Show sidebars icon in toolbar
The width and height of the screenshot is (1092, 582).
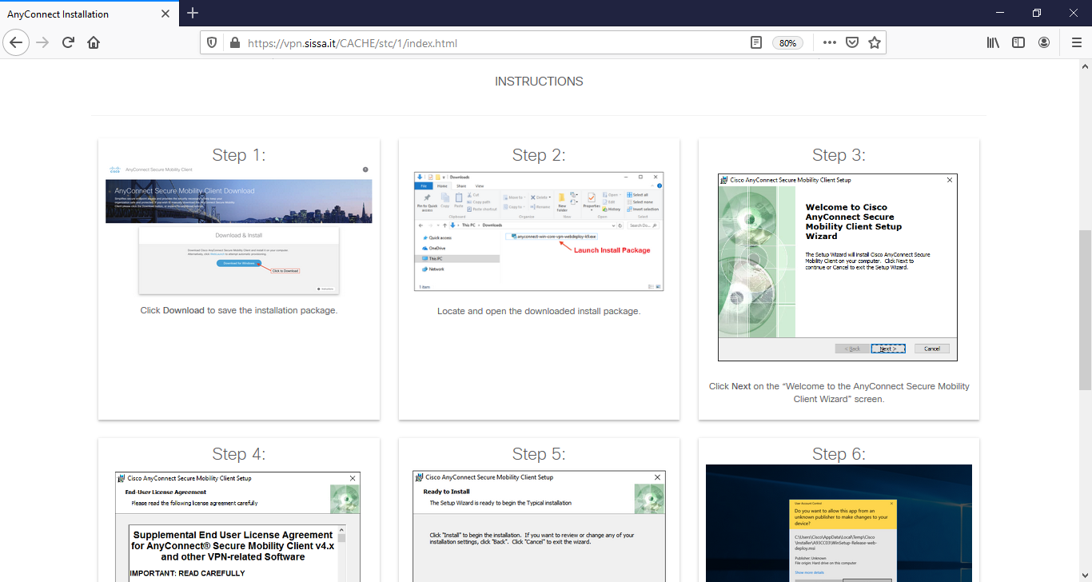pos(1018,43)
